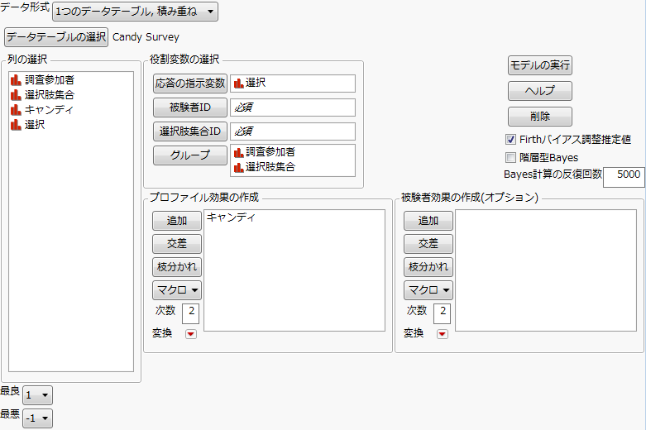This screenshot has width=646, height=430.
Task: Open the 変換 red triangle in subject effects
Action: [x=443, y=334]
